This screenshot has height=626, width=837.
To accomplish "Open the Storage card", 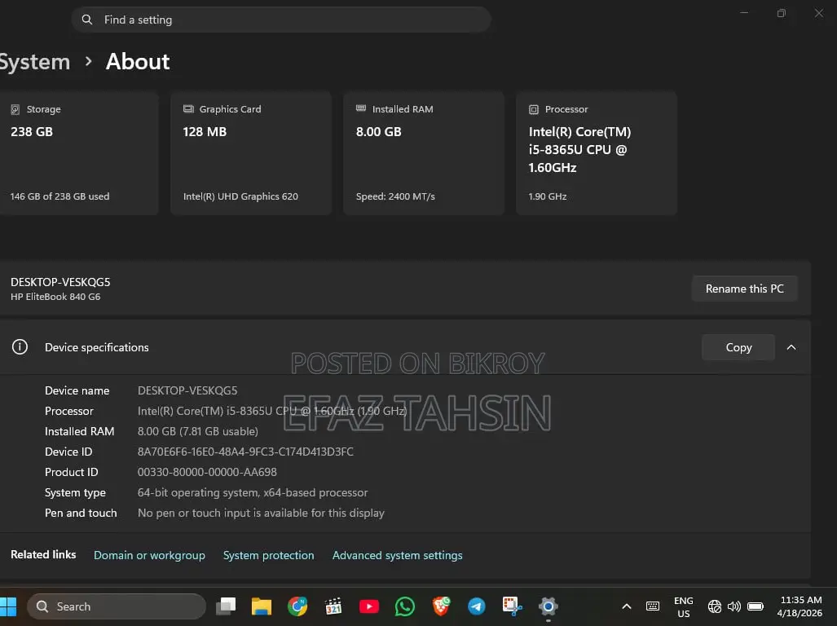I will [78, 153].
